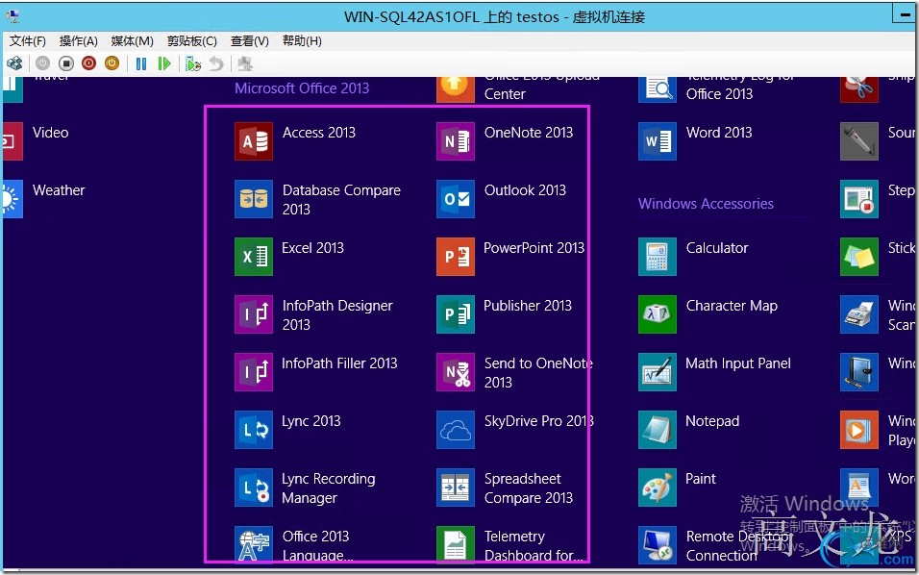Open the Weather app tile
919x575 pixels.
click(x=12, y=199)
